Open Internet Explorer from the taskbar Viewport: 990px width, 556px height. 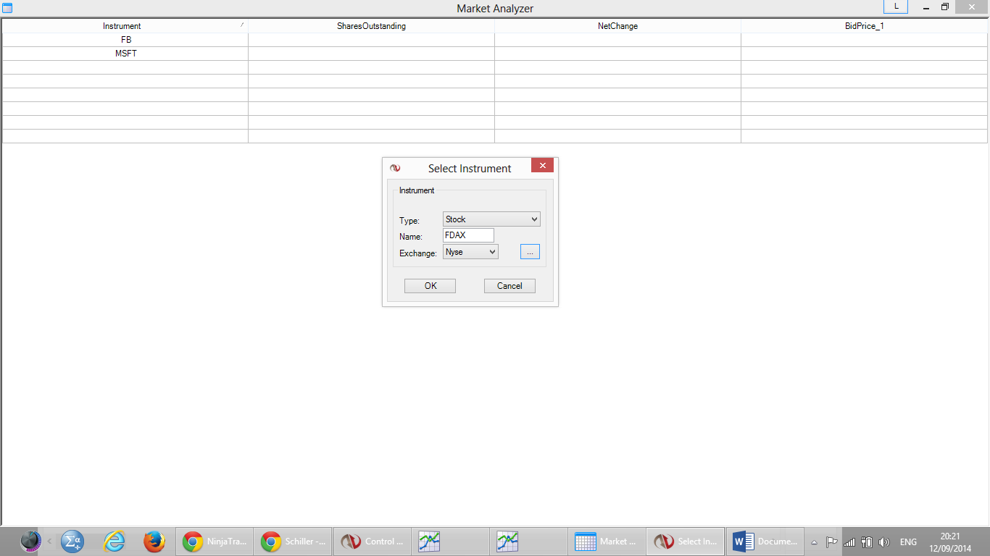click(114, 541)
